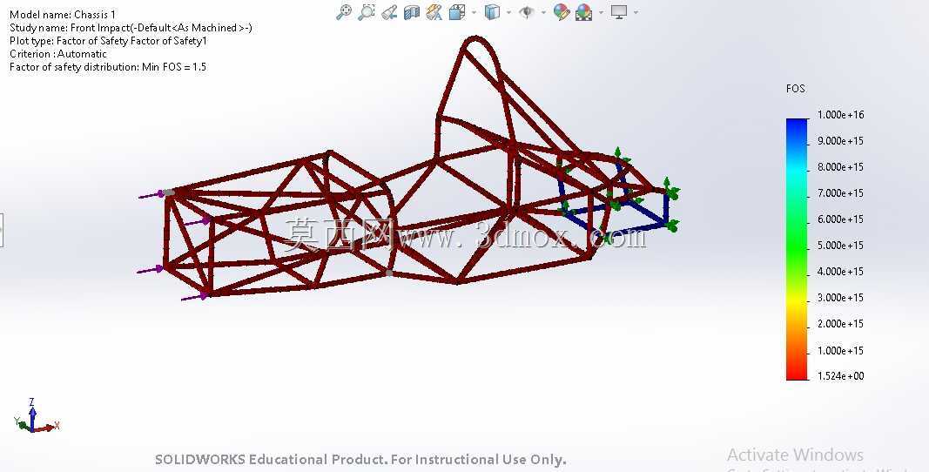Click the 'Criterion : Automatic' text
The height and width of the screenshot is (472, 929).
point(58,53)
